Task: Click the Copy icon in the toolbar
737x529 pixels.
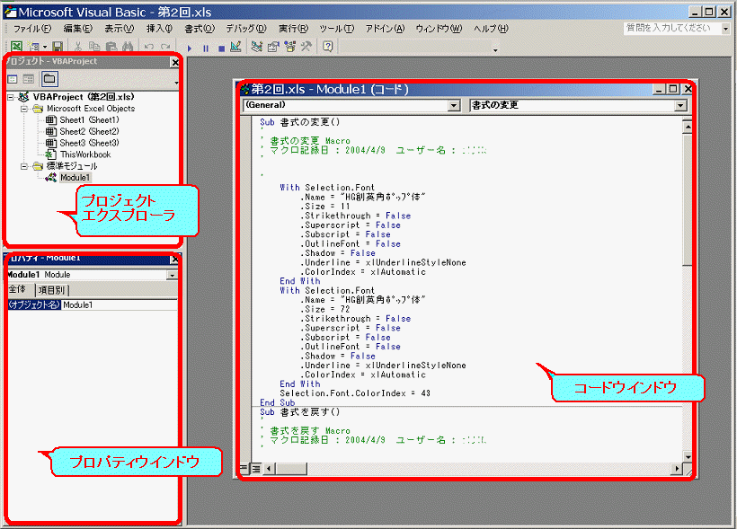Action: coord(94,46)
